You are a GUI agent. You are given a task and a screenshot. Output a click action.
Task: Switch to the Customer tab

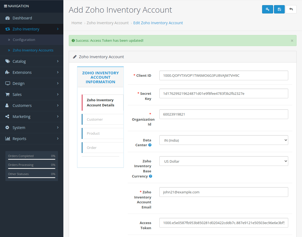point(95,119)
